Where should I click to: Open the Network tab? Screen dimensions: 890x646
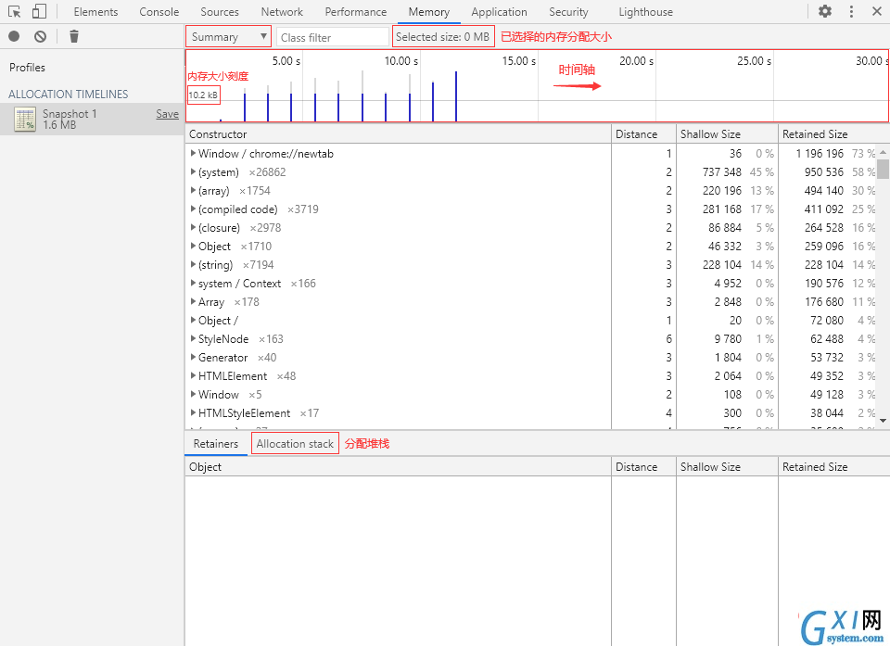tap(282, 12)
